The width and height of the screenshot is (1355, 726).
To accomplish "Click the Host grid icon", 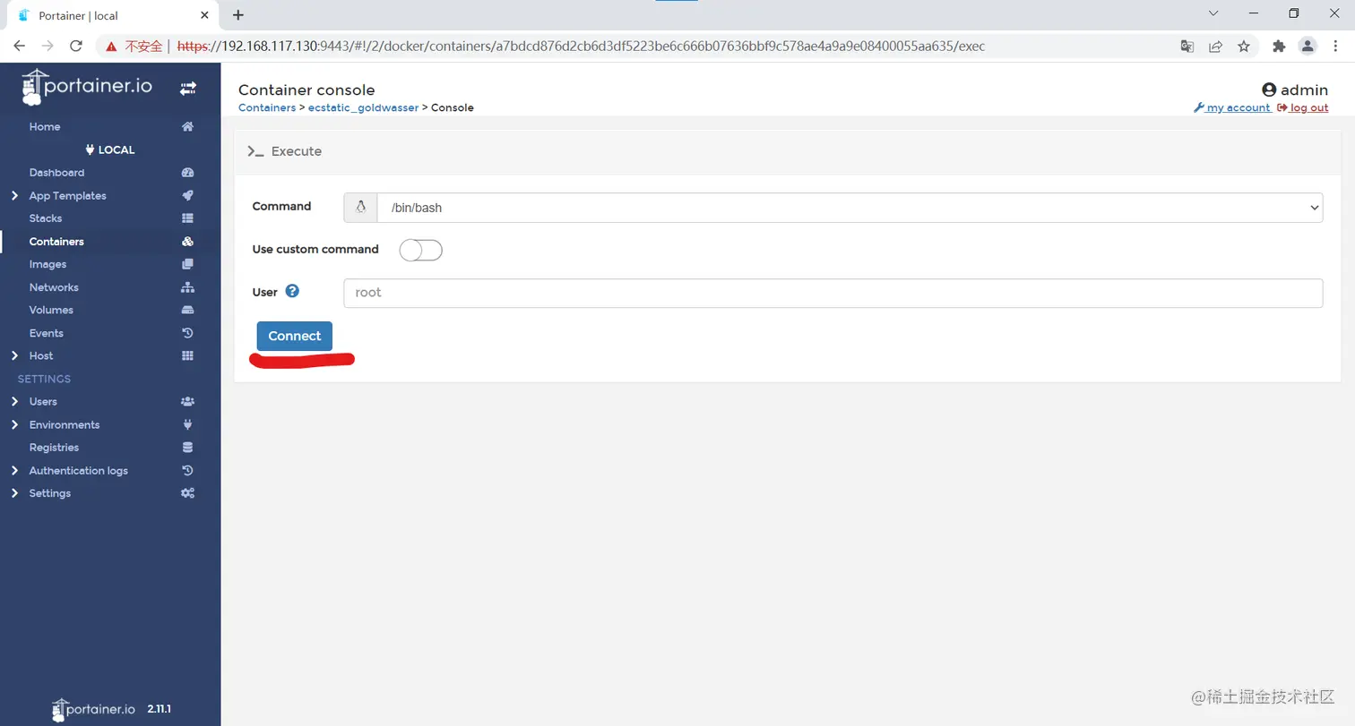I will pos(187,356).
